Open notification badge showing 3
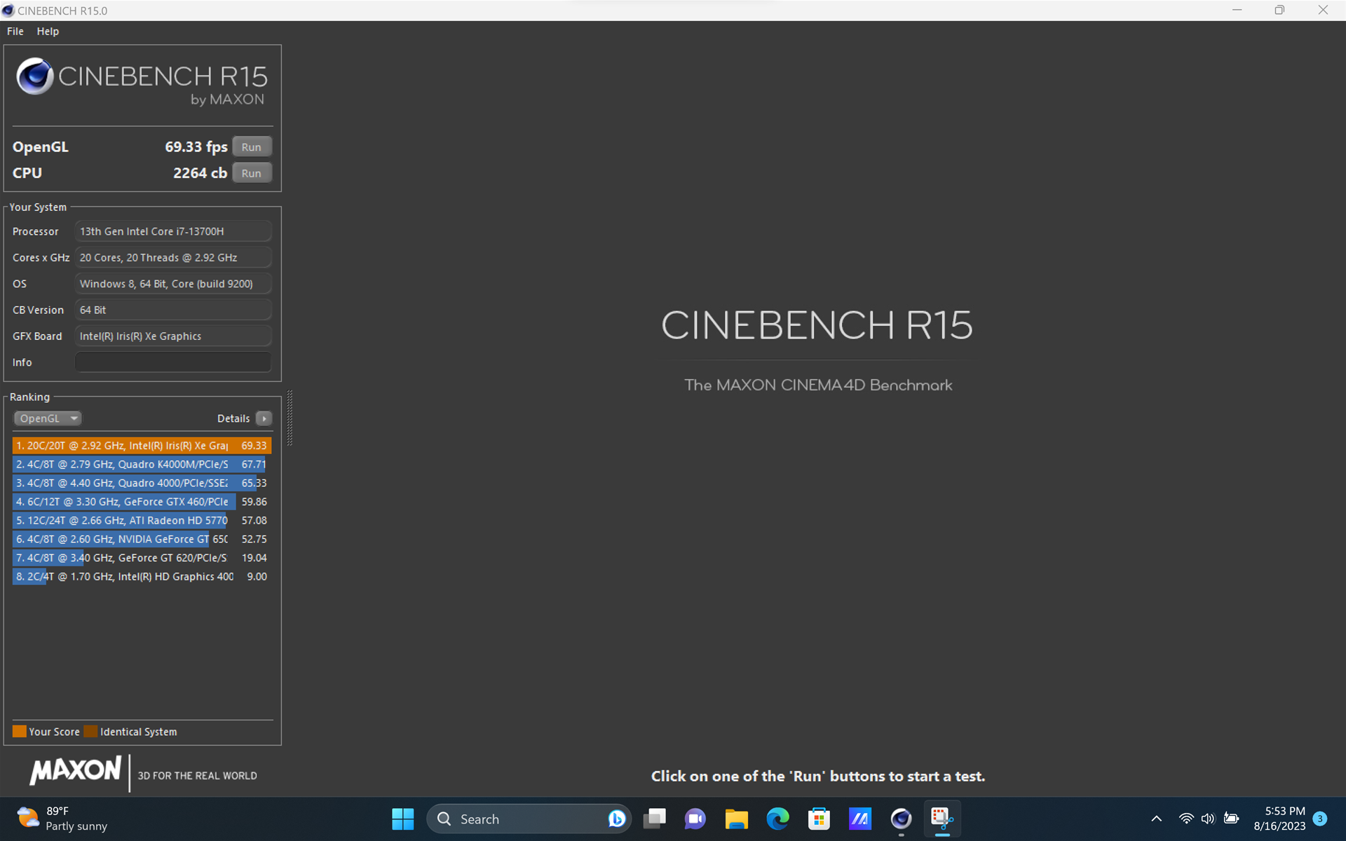This screenshot has height=841, width=1346. point(1320,819)
